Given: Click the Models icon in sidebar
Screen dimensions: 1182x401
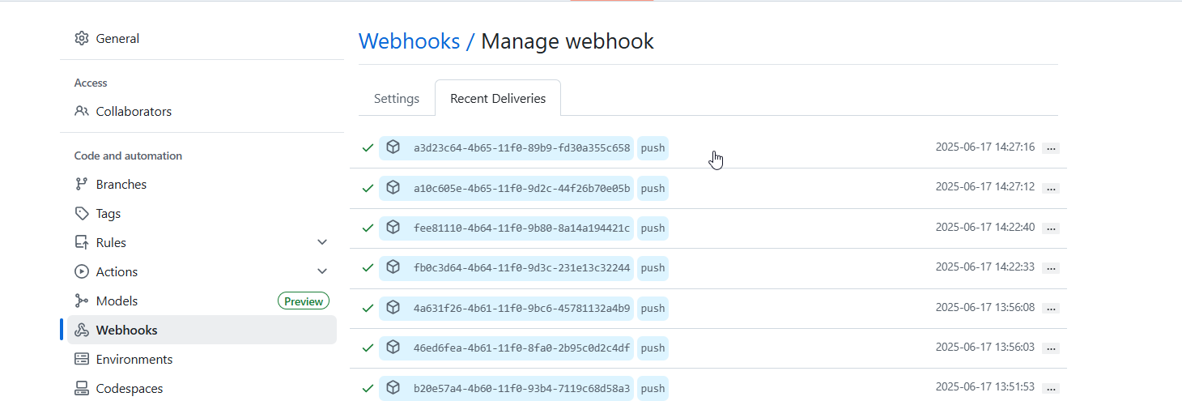Looking at the screenshot, I should point(81,301).
